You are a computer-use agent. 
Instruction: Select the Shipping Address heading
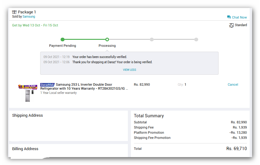click(x=27, y=115)
